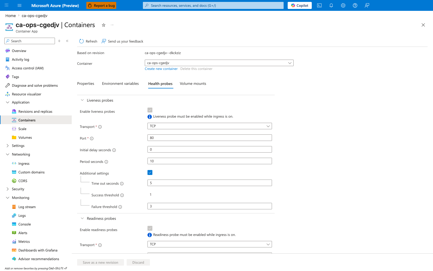The image size is (433, 271).
Task: Show info tooltip for Transport under Liveness probes
Action: point(100,127)
